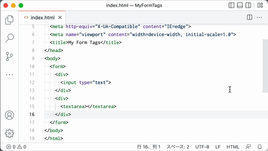Select the UTF-8 encoding indicator

coord(202,147)
